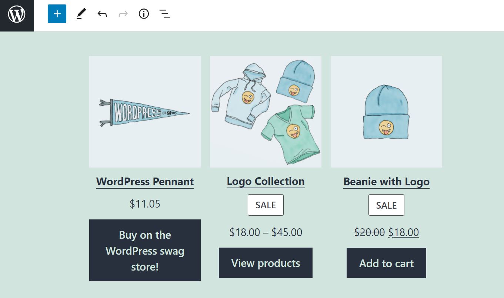Click the Add to cart button
Viewport: 504px width, 298px height.
pos(386,263)
